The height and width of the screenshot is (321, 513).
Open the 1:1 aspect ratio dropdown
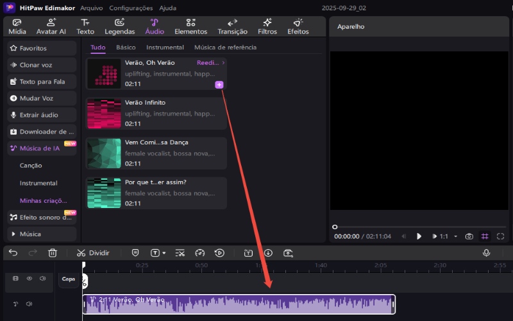pyautogui.click(x=448, y=236)
